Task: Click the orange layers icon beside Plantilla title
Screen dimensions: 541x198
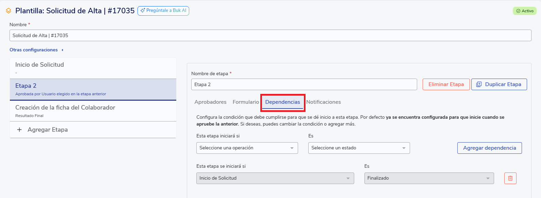Action: tap(9, 11)
